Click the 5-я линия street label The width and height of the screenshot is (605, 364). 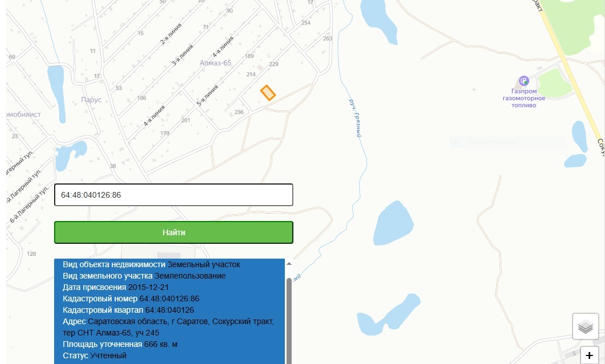207,96
